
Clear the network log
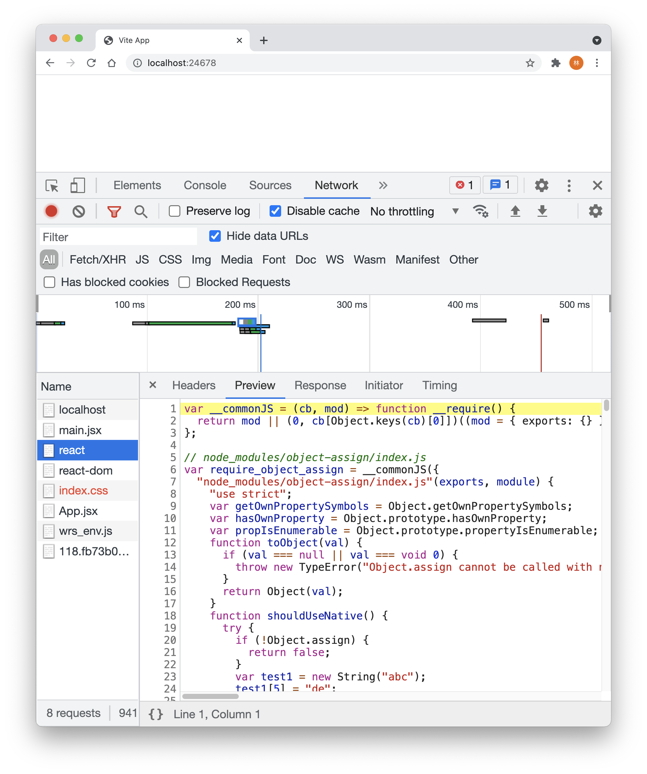(79, 211)
